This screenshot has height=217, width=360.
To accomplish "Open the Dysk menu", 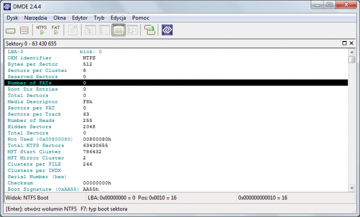I will pos(12,18).
